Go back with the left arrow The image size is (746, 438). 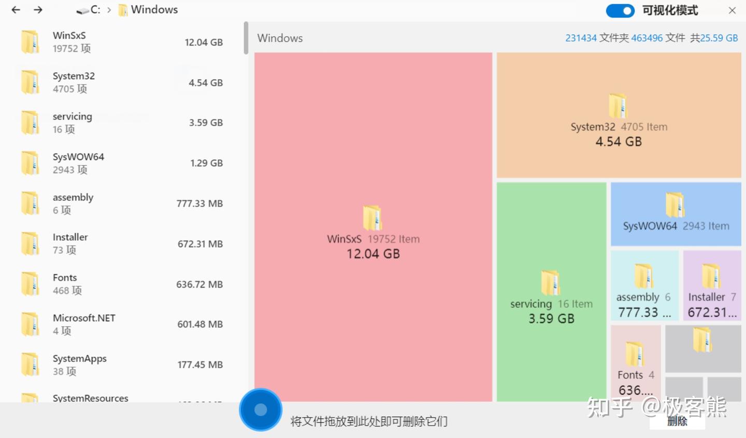coord(16,10)
